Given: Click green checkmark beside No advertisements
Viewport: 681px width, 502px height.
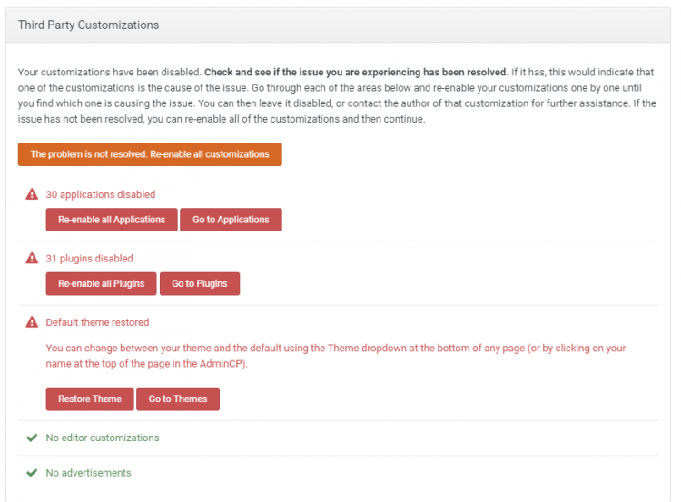Looking at the screenshot, I should pos(32,473).
